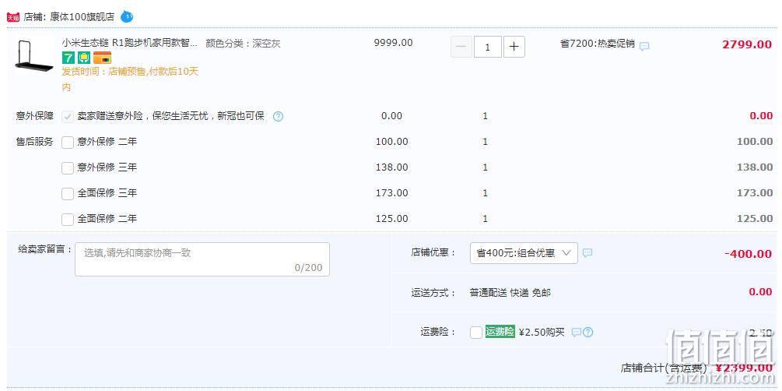
Task: Open the 省400元:组合优惠 store discount dropdown
Action: click(x=524, y=253)
